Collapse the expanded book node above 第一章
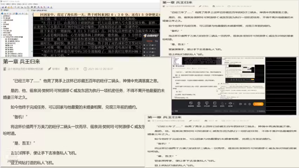 coord(2,37)
